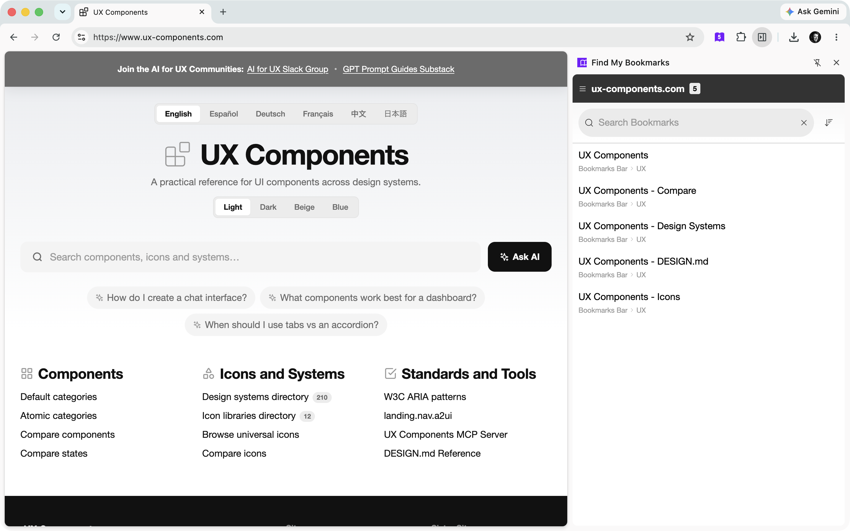Viewport: 850px width, 531px height.
Task: Close the Find My Bookmarks side panel
Action: (x=836, y=63)
